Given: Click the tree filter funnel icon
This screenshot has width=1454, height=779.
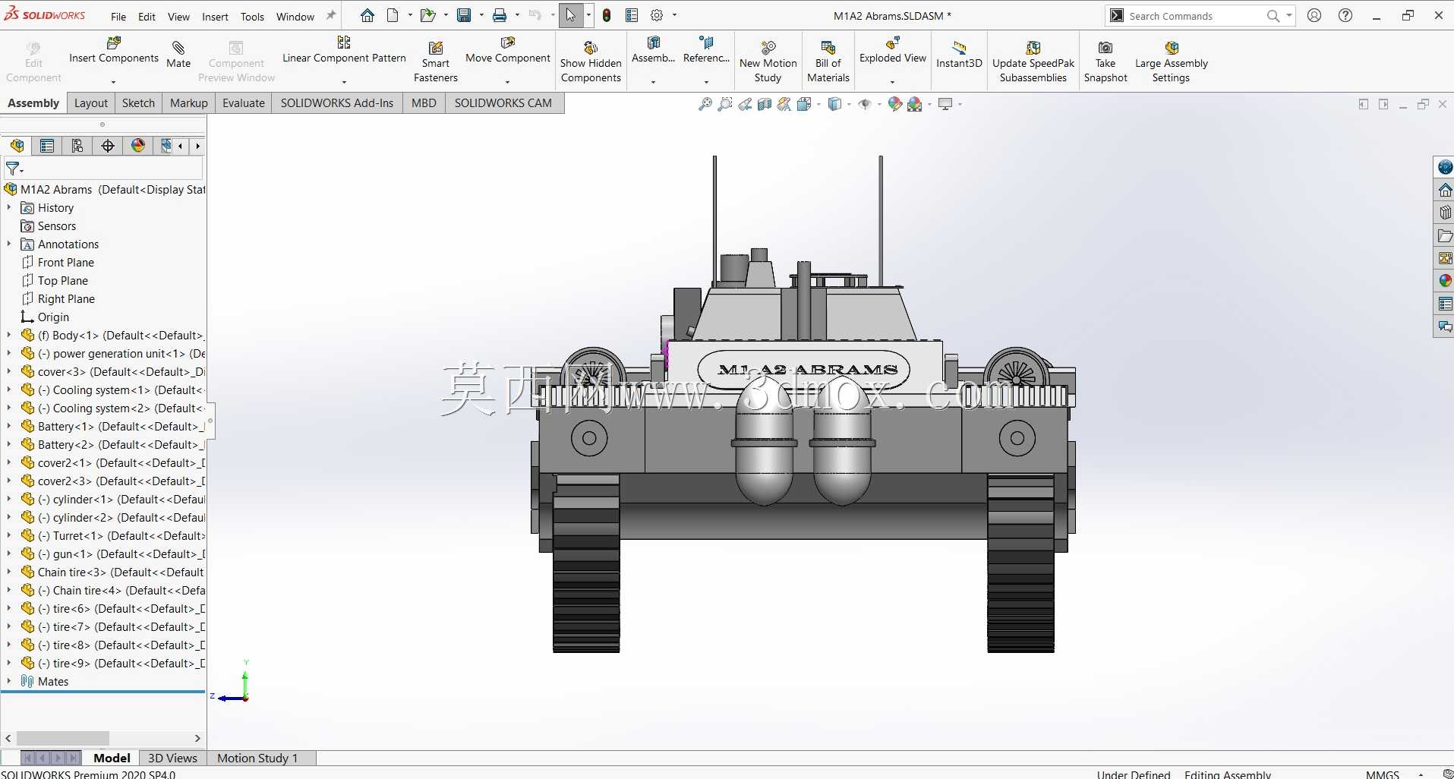Looking at the screenshot, I should coord(13,169).
